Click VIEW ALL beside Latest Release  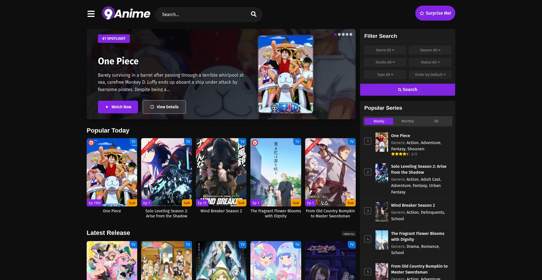pyautogui.click(x=349, y=234)
